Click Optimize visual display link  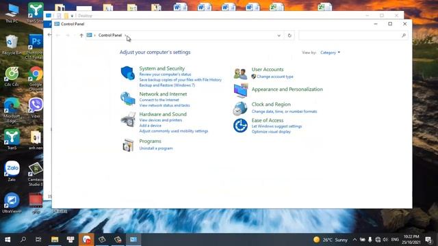[x=271, y=132]
